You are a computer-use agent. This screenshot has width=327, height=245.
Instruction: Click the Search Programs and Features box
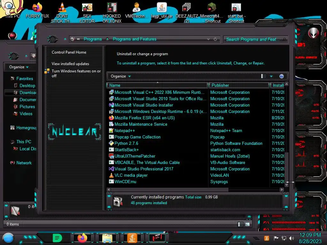click(x=256, y=39)
